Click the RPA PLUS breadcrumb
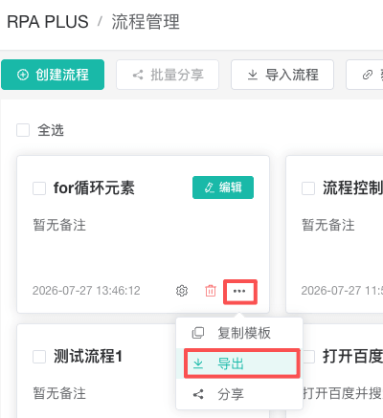 pos(48,22)
